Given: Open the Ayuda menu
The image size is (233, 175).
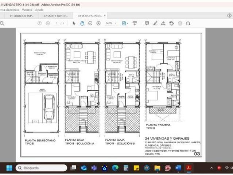Looking at the screenshot, I should point(39,10).
